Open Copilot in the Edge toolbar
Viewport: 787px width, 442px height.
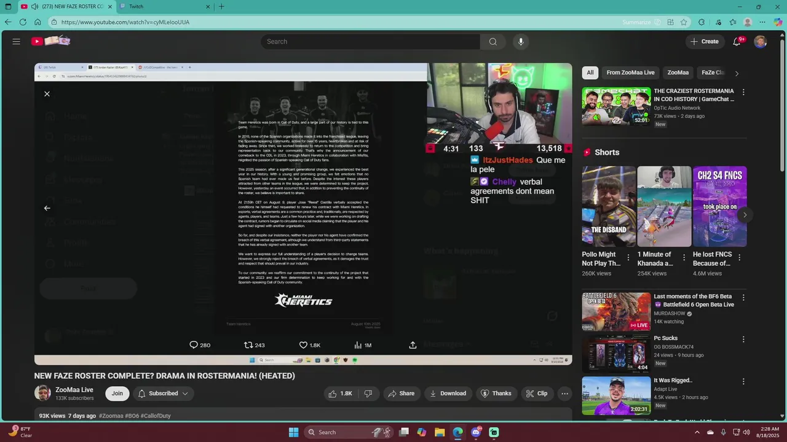click(x=778, y=22)
